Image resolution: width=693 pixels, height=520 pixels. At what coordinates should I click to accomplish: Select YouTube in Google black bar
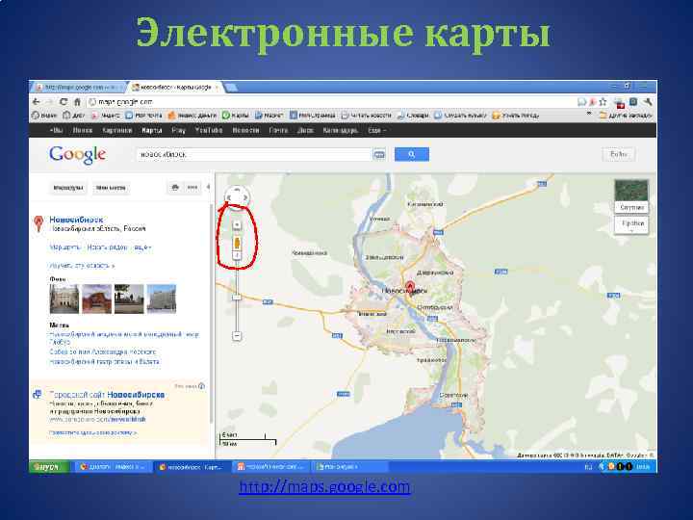[209, 130]
